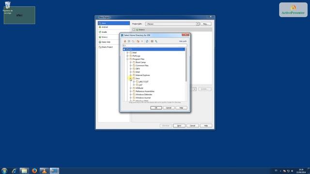Expand the Intel folder under C:\

[x=127, y=53]
